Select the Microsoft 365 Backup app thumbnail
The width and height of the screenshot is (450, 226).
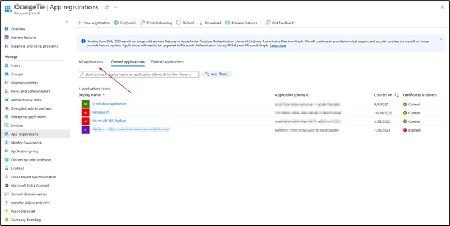[x=85, y=121]
